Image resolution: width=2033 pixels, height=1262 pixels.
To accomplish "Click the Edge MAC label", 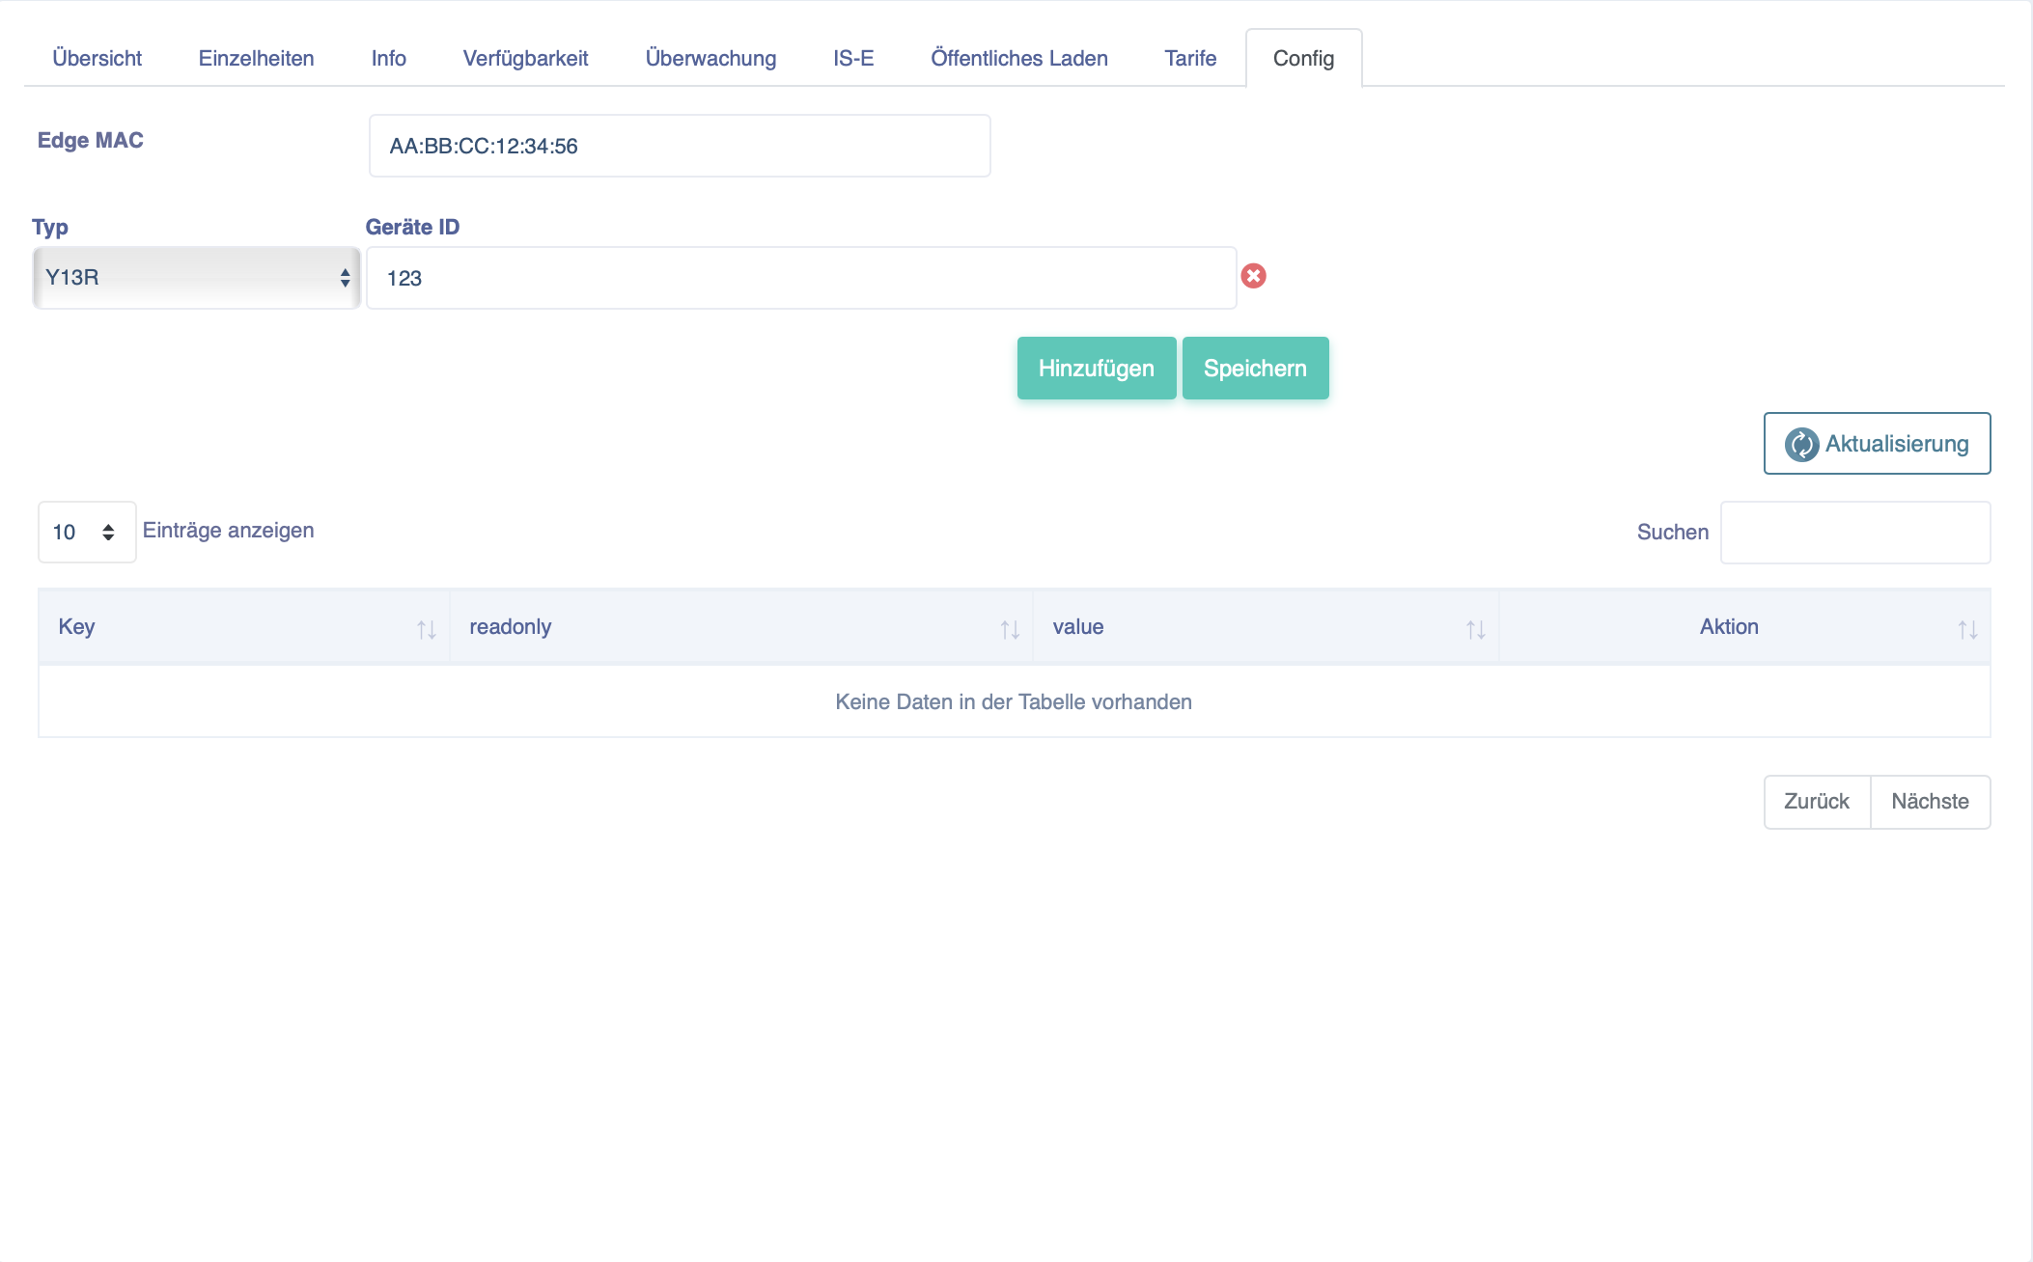I will coord(90,141).
